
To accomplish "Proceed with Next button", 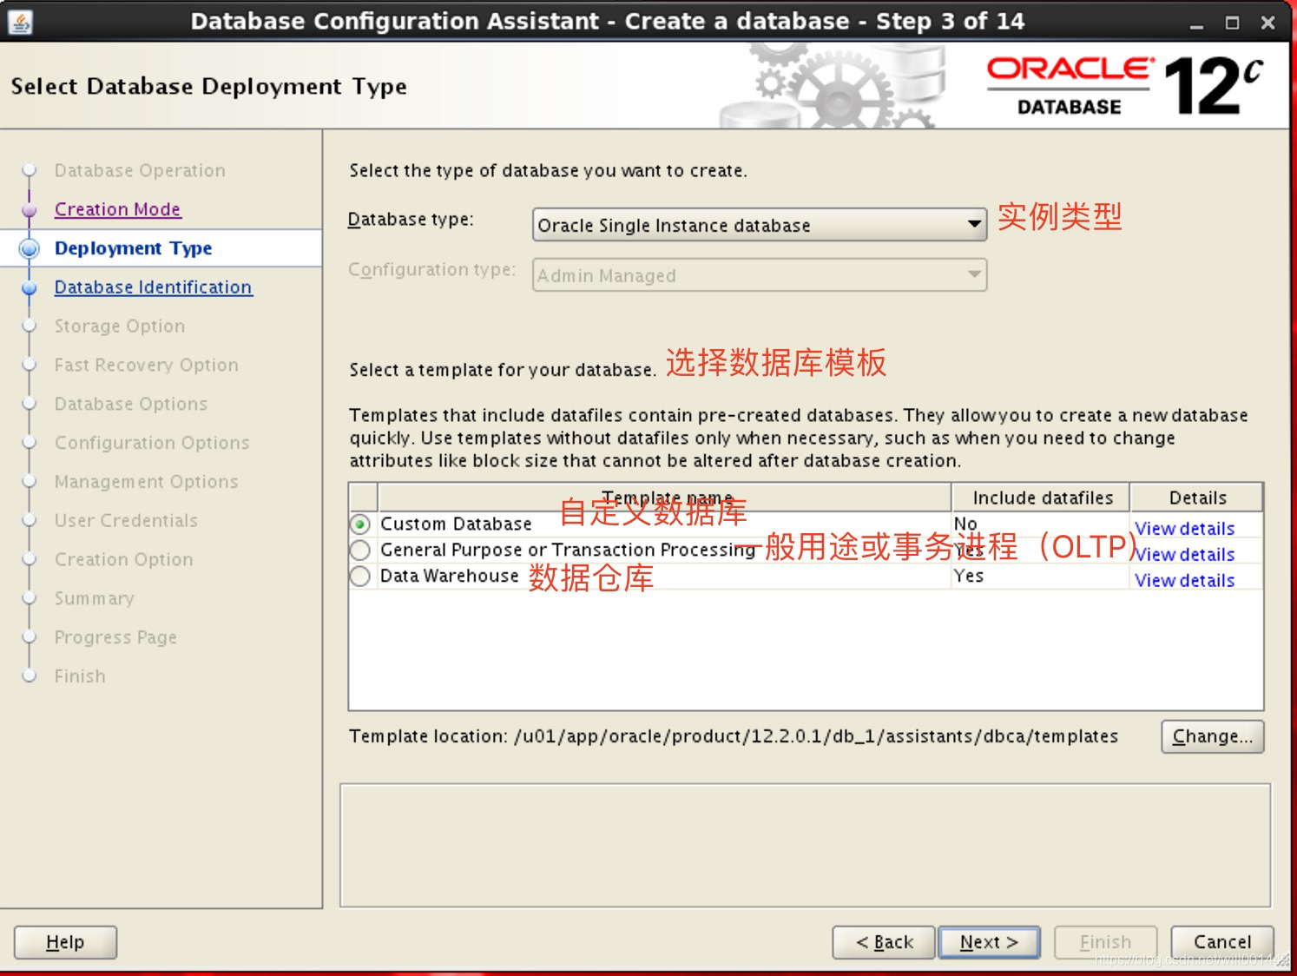I will [x=989, y=942].
